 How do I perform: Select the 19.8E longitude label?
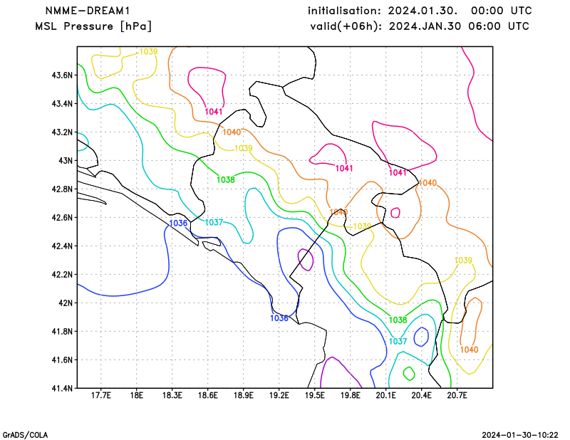350,396
